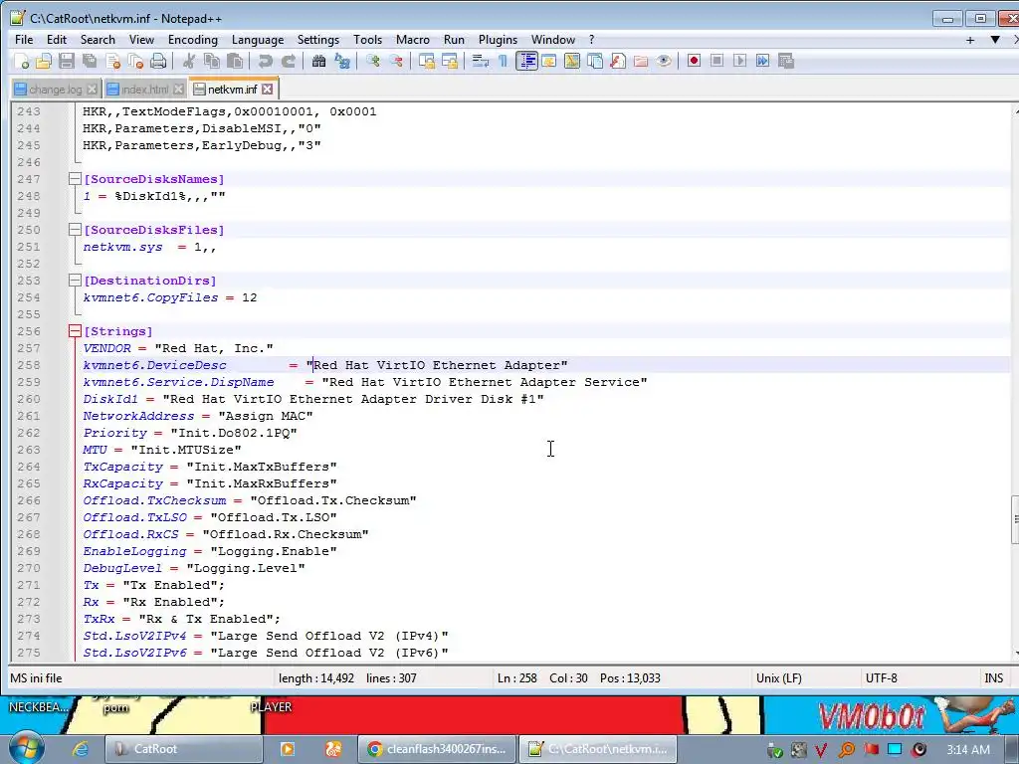Zoom out using the toolbar magnifier
This screenshot has width=1019, height=764.
click(x=395, y=61)
